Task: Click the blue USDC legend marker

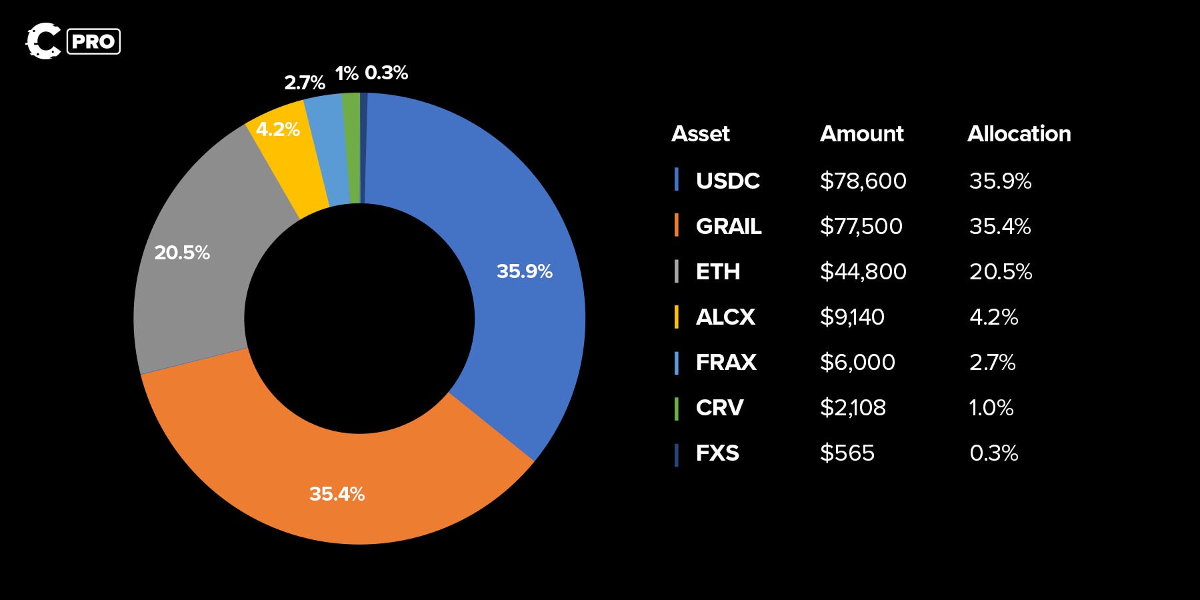Action: (x=677, y=180)
